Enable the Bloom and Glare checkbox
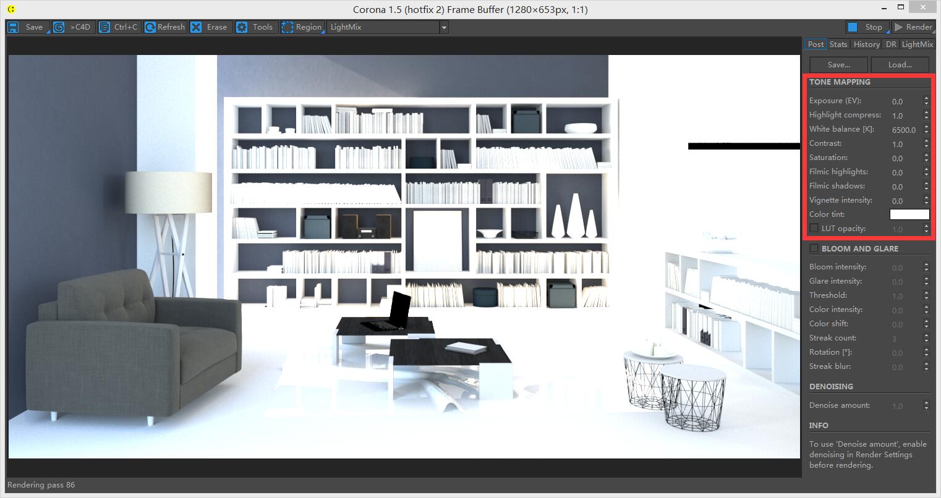 pyautogui.click(x=814, y=248)
